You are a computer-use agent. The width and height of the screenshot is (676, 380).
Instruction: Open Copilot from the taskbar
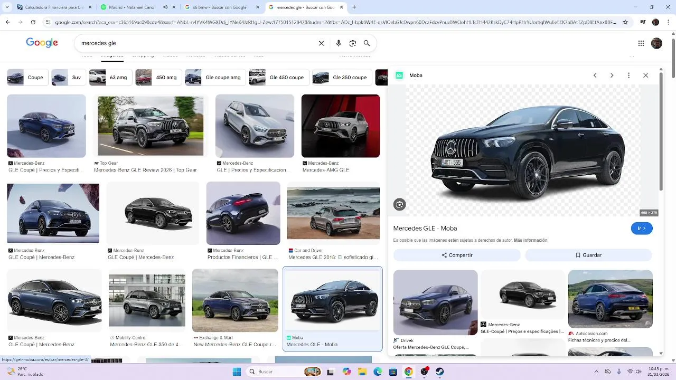coord(346,372)
